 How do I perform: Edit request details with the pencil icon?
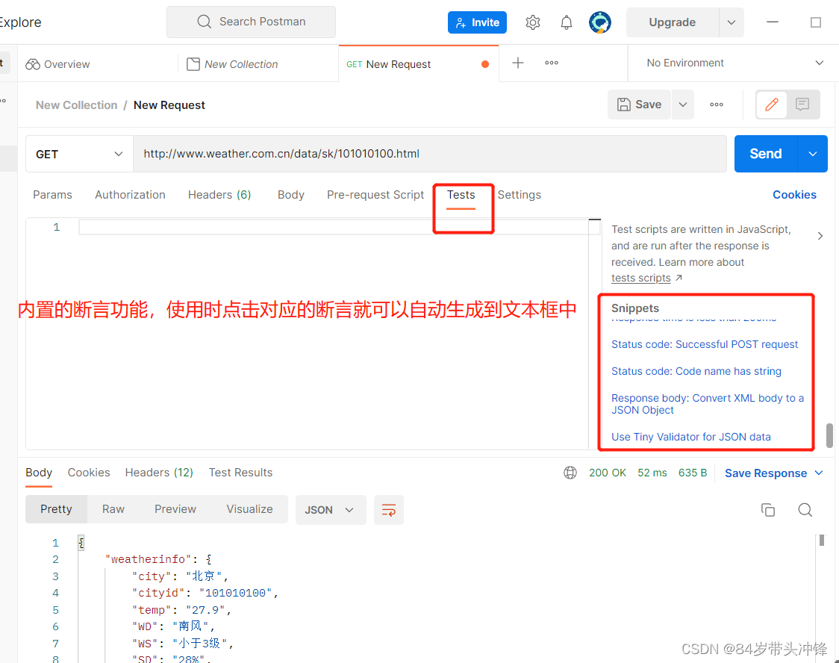tap(771, 105)
